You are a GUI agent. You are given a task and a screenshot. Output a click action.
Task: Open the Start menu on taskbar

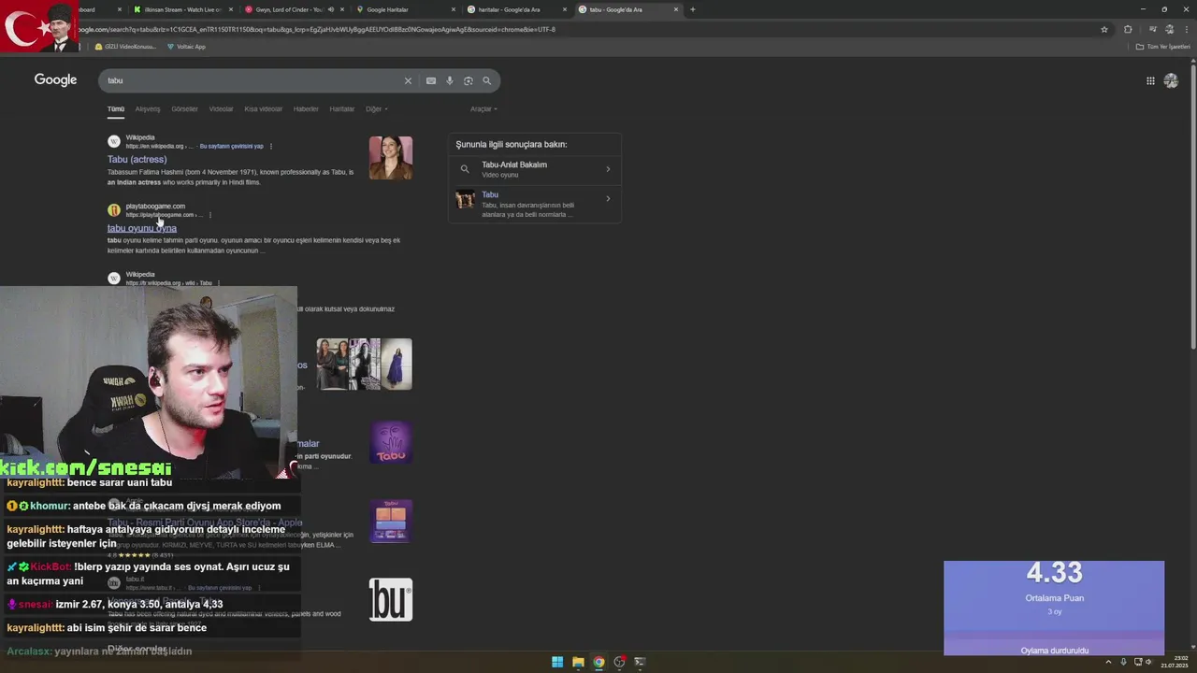coord(557,662)
